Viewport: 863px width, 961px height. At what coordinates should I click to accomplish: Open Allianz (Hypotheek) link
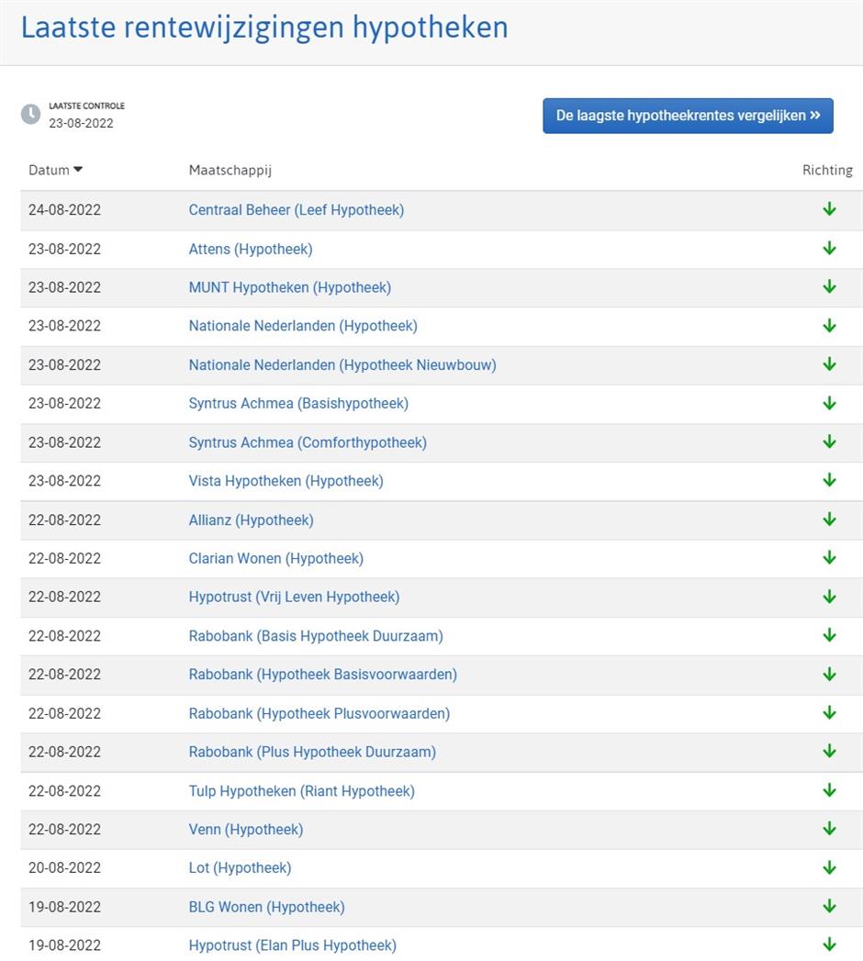pos(252,520)
